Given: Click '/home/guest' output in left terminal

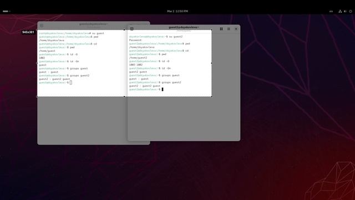Looking at the screenshot, I should [47, 51].
